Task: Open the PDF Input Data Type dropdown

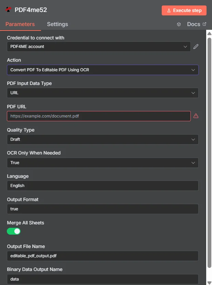Action: pyautogui.click(x=103, y=93)
